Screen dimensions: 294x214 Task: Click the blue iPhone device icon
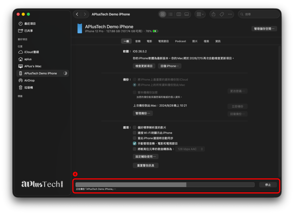pyautogui.click(x=80, y=28)
